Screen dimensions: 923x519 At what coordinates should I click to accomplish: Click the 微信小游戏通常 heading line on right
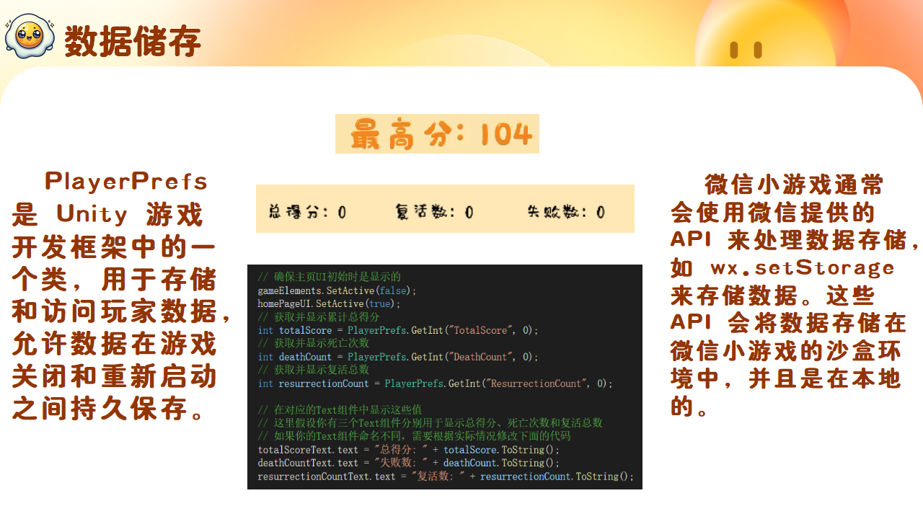point(793,185)
